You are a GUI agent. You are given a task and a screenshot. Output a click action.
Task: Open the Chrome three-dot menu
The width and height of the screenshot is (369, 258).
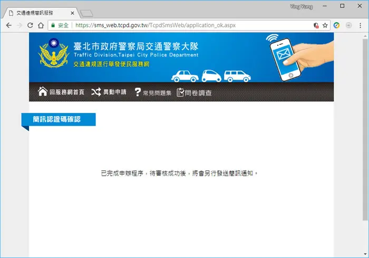click(360, 25)
